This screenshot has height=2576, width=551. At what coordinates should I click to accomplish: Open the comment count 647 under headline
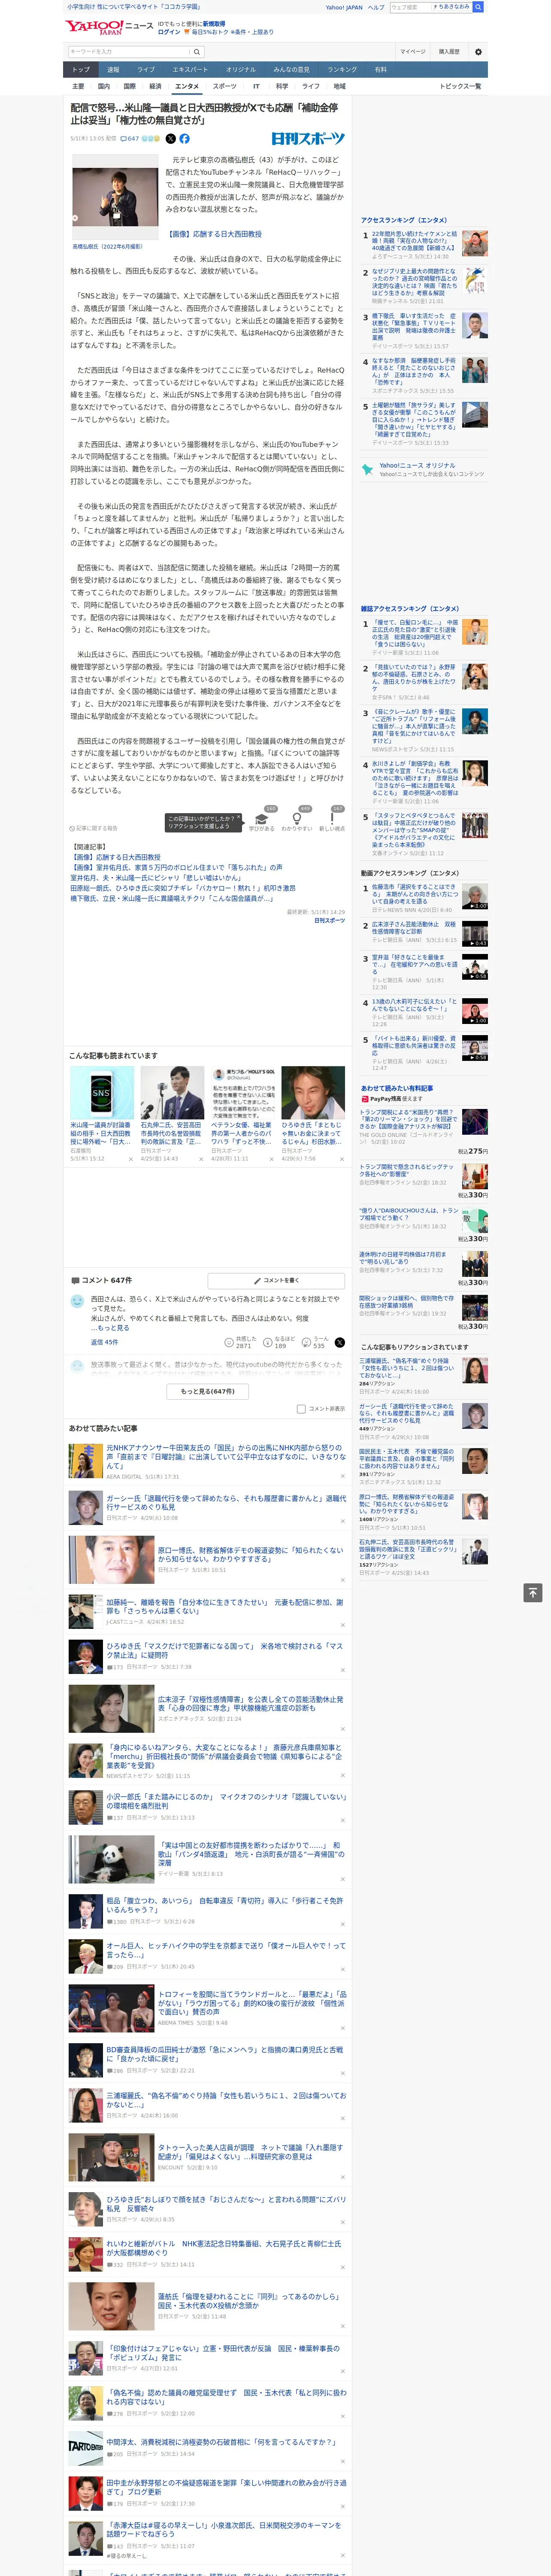(x=131, y=139)
